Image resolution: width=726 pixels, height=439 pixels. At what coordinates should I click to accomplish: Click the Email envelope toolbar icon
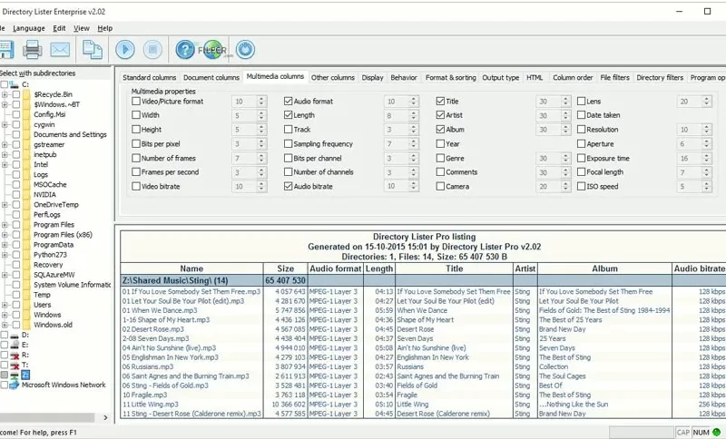(x=60, y=50)
